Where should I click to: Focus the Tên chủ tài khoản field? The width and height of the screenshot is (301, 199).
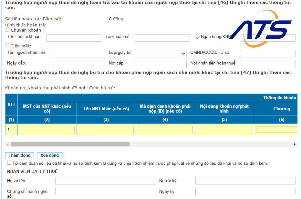(74, 38)
